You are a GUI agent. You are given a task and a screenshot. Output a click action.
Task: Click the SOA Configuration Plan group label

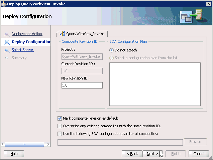pos(128,41)
